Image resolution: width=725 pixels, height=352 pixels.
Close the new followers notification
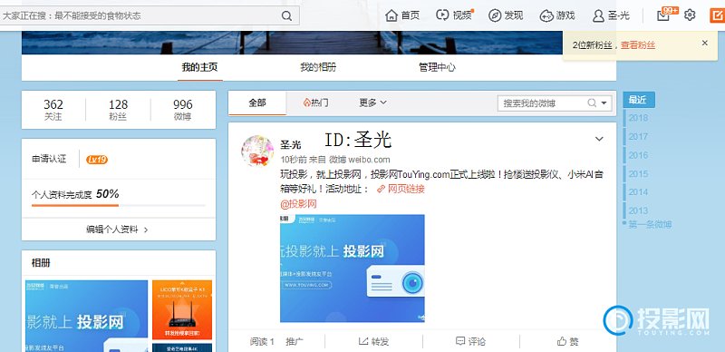coord(705,43)
